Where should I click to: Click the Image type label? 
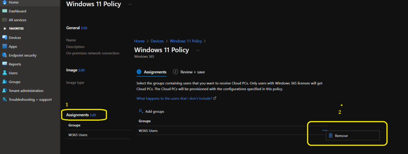pos(75,82)
